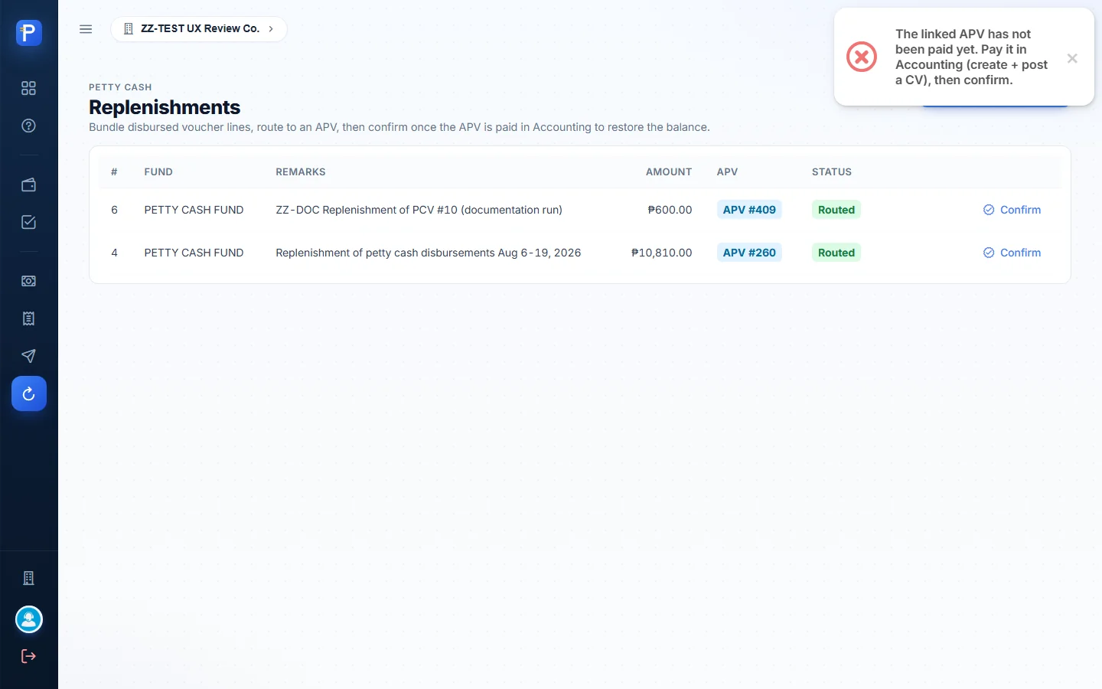The width and height of the screenshot is (1102, 689).
Task: Click the logout icon in the sidebar
Action: (x=29, y=656)
